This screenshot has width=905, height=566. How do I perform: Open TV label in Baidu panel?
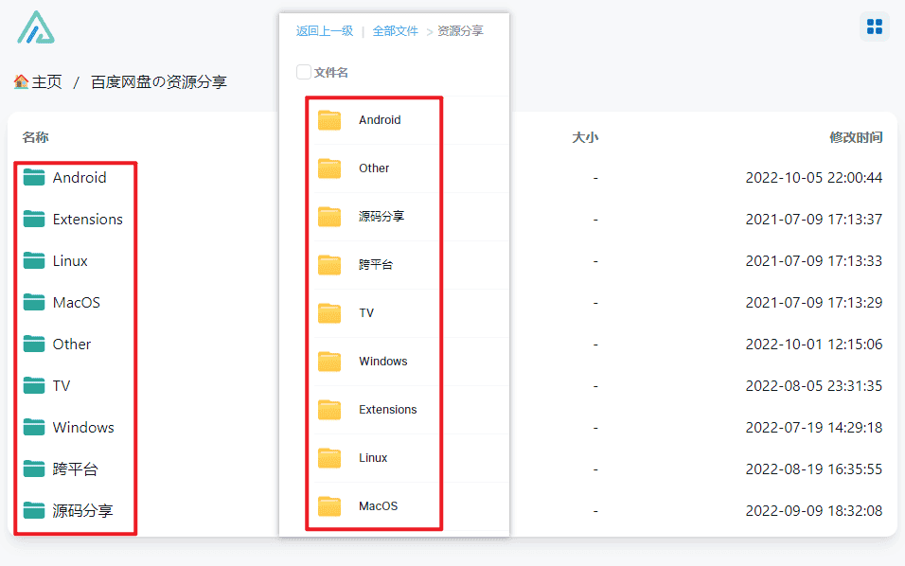[366, 313]
